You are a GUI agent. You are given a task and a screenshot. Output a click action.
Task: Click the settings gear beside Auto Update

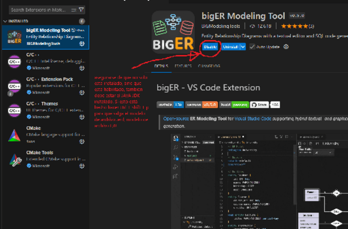coord(286,47)
